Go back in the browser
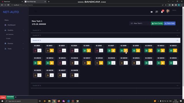Viewport: 184px width, 103px height. pyautogui.click(x=2, y=5)
